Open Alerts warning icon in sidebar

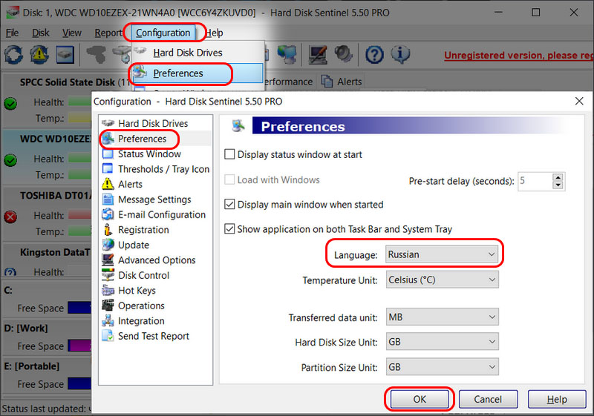tap(108, 184)
